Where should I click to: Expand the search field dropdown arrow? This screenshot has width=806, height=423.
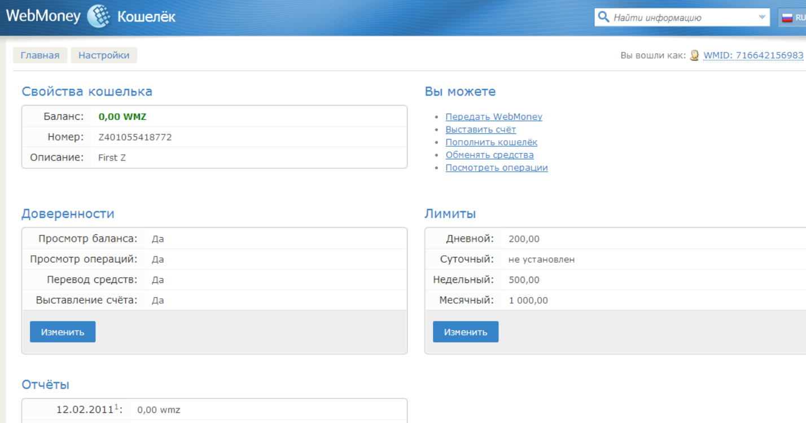[x=762, y=18]
